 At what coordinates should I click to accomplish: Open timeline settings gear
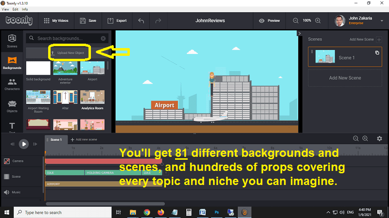point(379,138)
